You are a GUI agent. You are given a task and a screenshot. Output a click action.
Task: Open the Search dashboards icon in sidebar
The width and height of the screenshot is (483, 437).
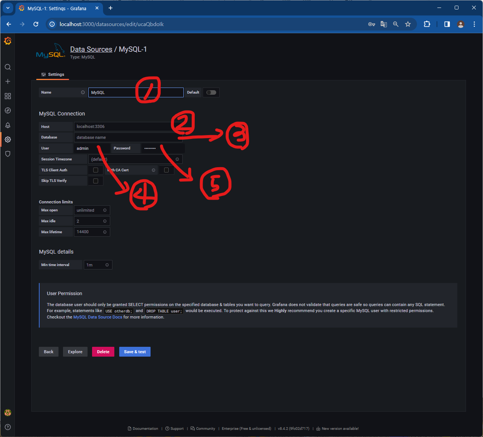pyautogui.click(x=8, y=67)
